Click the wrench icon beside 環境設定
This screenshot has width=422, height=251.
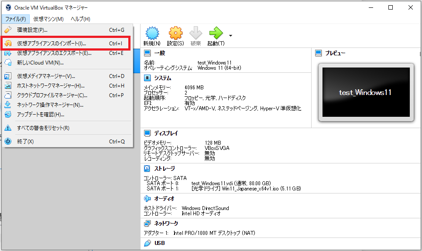(8, 30)
